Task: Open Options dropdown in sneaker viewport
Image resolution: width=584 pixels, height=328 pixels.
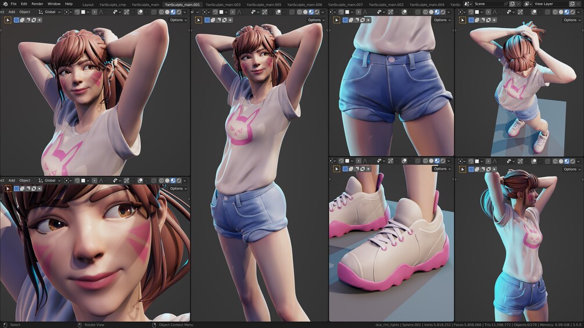Action: (x=442, y=169)
